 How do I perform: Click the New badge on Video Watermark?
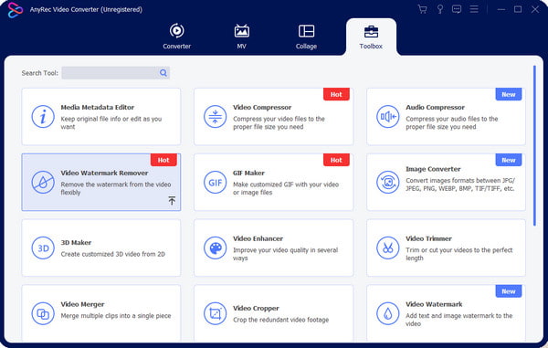[509, 291]
